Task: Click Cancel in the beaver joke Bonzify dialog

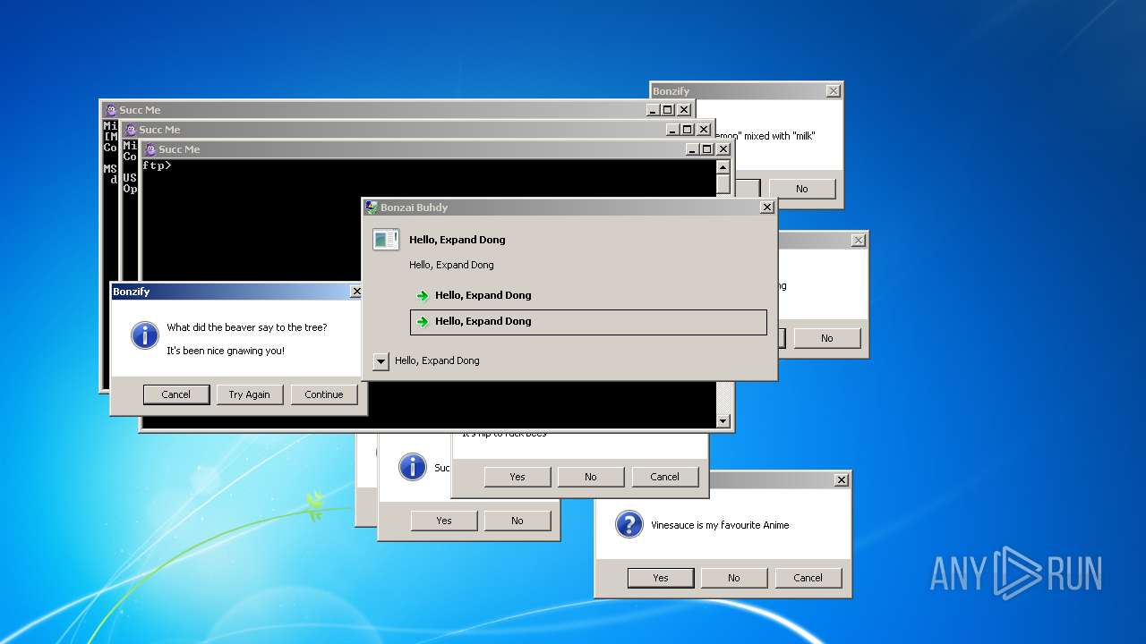Action: (x=176, y=394)
